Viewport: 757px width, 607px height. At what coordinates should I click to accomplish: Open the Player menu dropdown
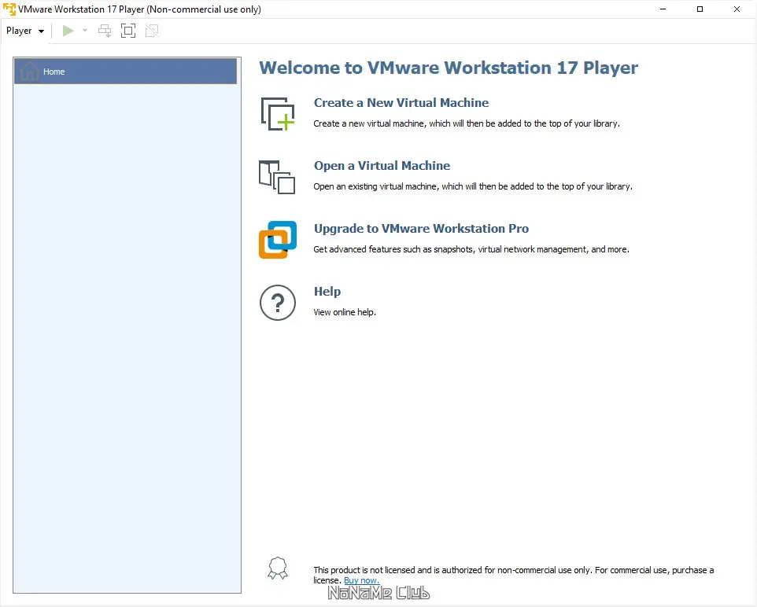click(x=25, y=31)
